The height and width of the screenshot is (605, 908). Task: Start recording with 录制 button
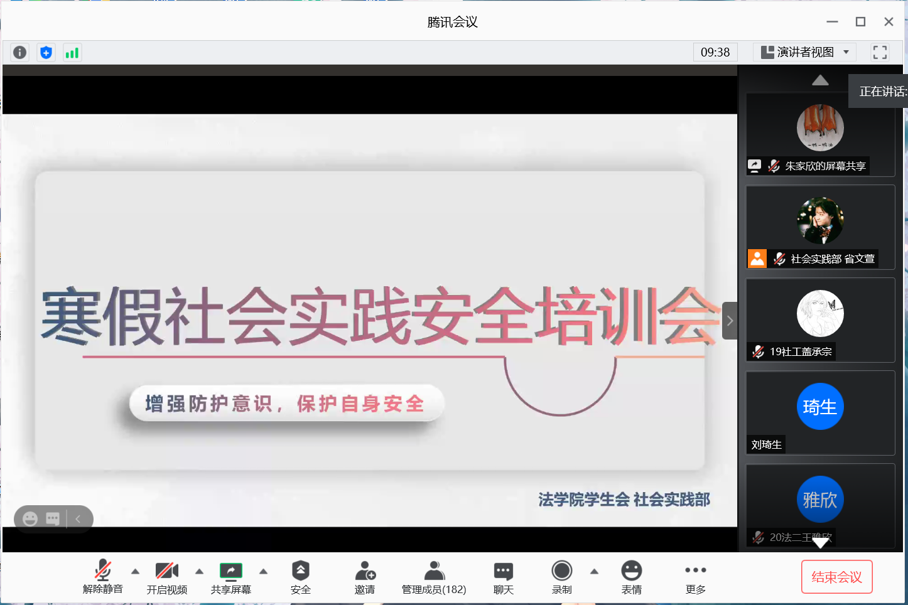[561, 577]
